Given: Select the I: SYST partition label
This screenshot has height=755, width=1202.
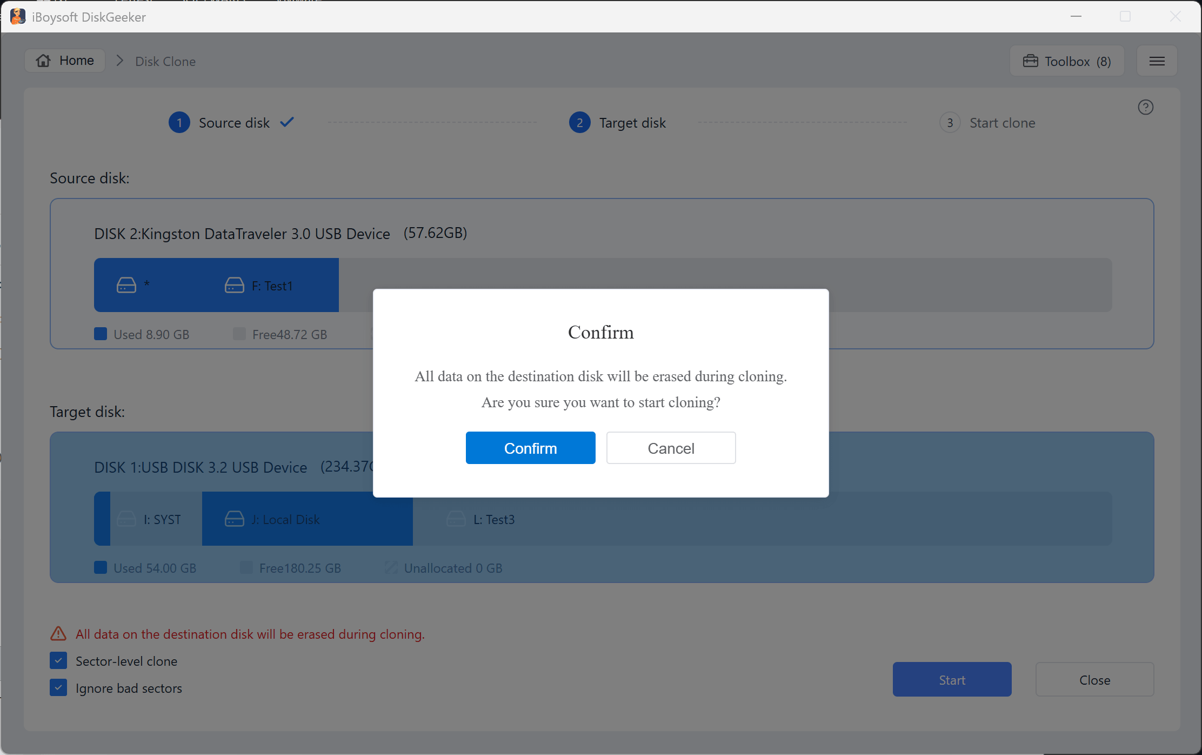Looking at the screenshot, I should [162, 519].
